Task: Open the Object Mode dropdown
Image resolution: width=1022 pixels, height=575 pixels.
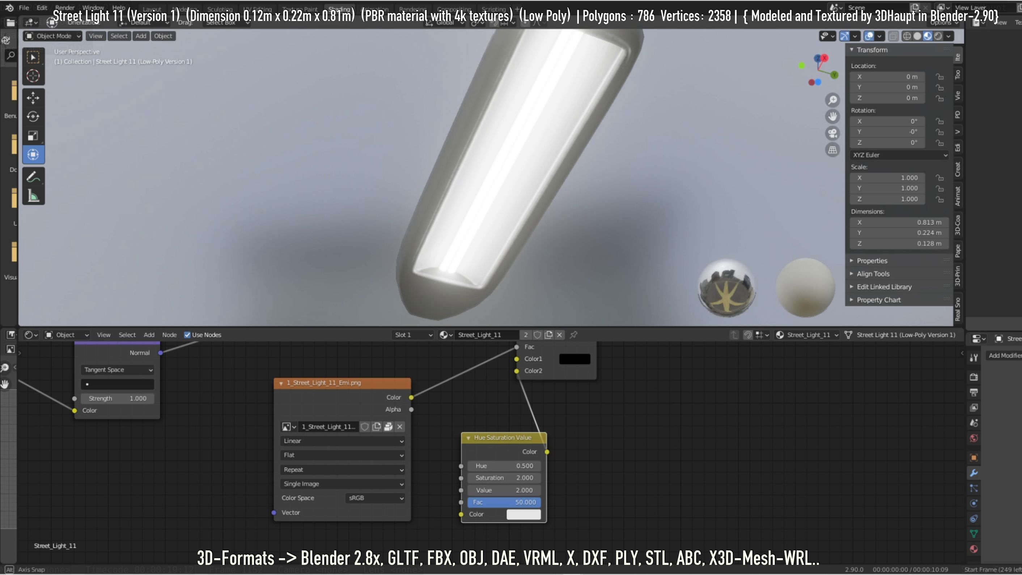Action: click(x=53, y=36)
